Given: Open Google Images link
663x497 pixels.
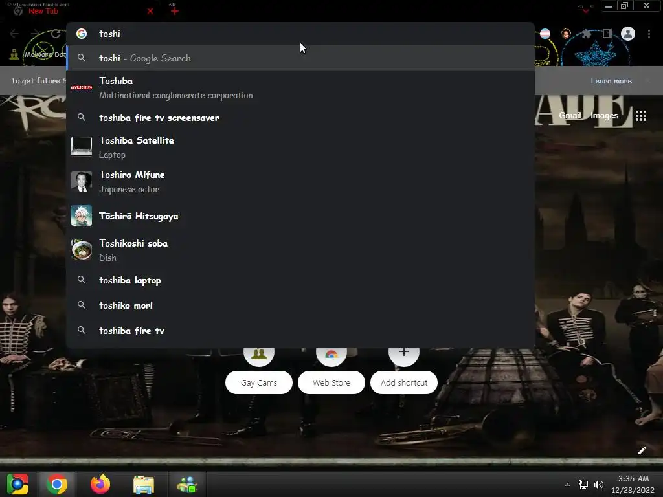Looking at the screenshot, I should click(604, 115).
